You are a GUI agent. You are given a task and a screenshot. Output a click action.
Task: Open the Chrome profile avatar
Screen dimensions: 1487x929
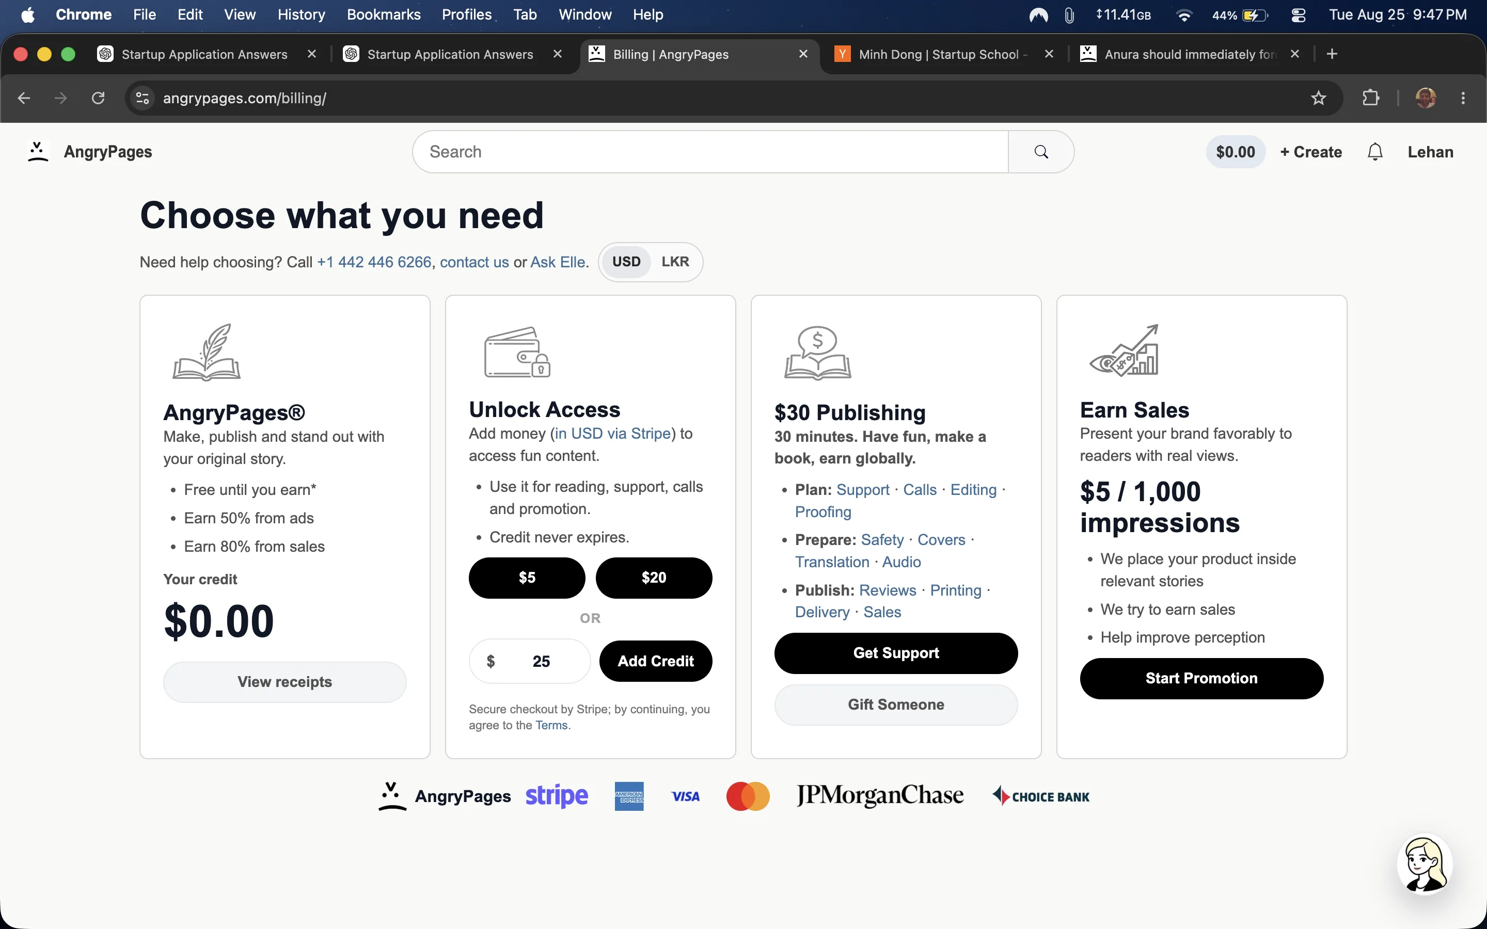1426,98
